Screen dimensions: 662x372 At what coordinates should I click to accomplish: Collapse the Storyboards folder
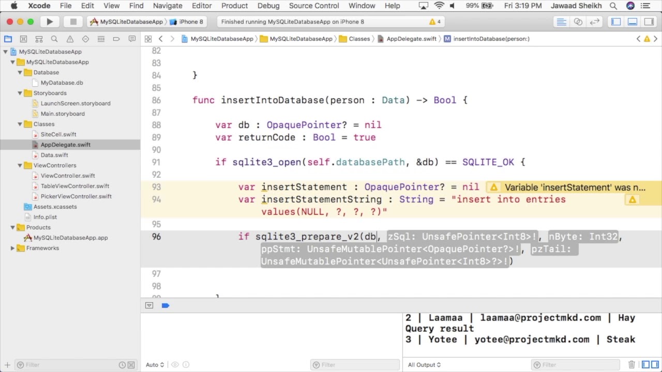click(x=20, y=93)
